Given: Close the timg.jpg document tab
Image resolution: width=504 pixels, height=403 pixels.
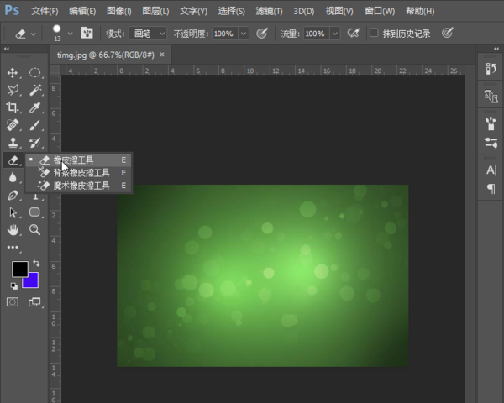Looking at the screenshot, I should pyautogui.click(x=162, y=55).
